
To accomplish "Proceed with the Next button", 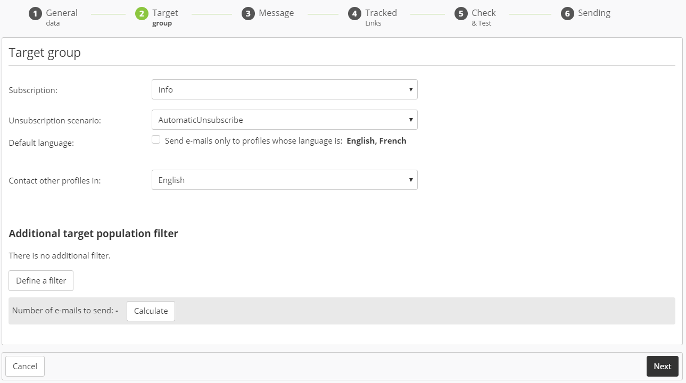I will 663,366.
